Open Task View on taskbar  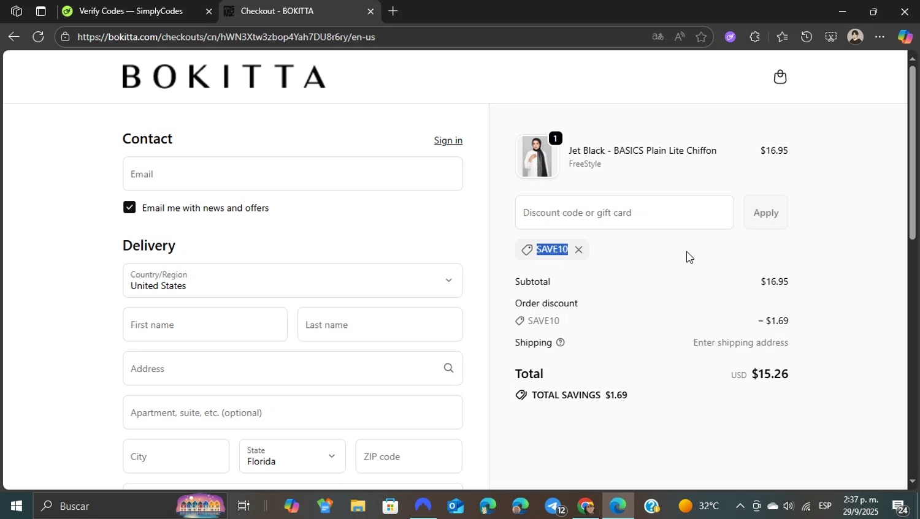click(x=243, y=506)
